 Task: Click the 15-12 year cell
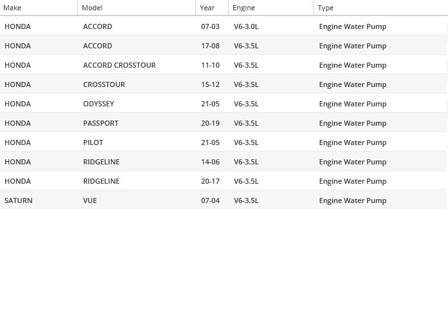[210, 84]
